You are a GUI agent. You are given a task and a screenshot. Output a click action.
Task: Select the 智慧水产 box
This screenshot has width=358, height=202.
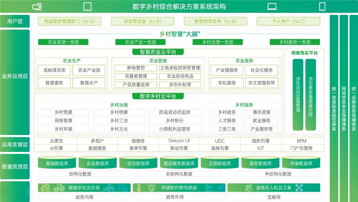89,83
